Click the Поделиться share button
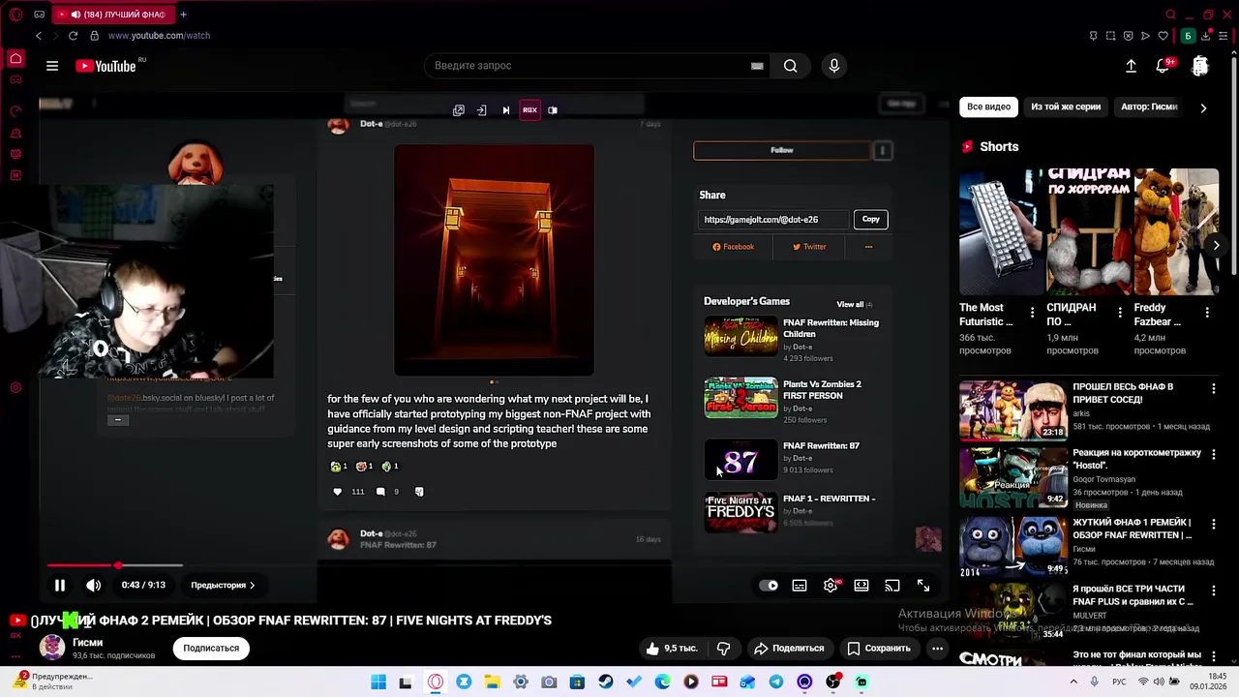 pos(789,649)
